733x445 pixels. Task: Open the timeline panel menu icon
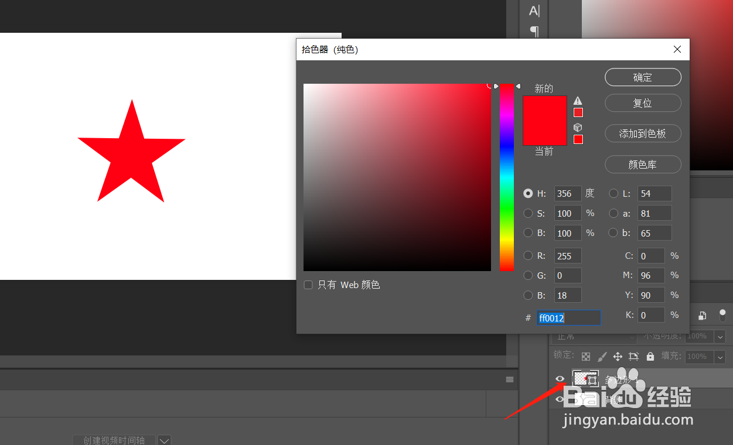pos(510,379)
